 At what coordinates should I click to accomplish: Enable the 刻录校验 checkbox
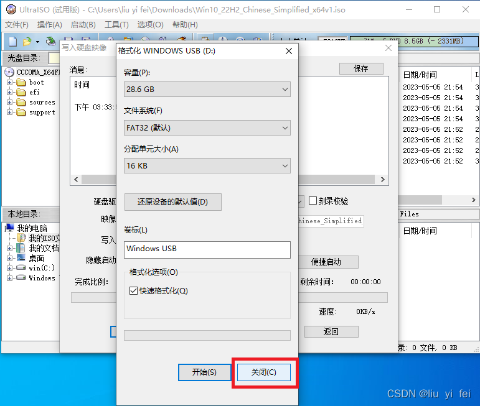pyautogui.click(x=313, y=201)
